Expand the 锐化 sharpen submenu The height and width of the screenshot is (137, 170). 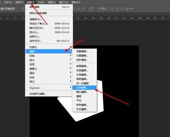49,60
